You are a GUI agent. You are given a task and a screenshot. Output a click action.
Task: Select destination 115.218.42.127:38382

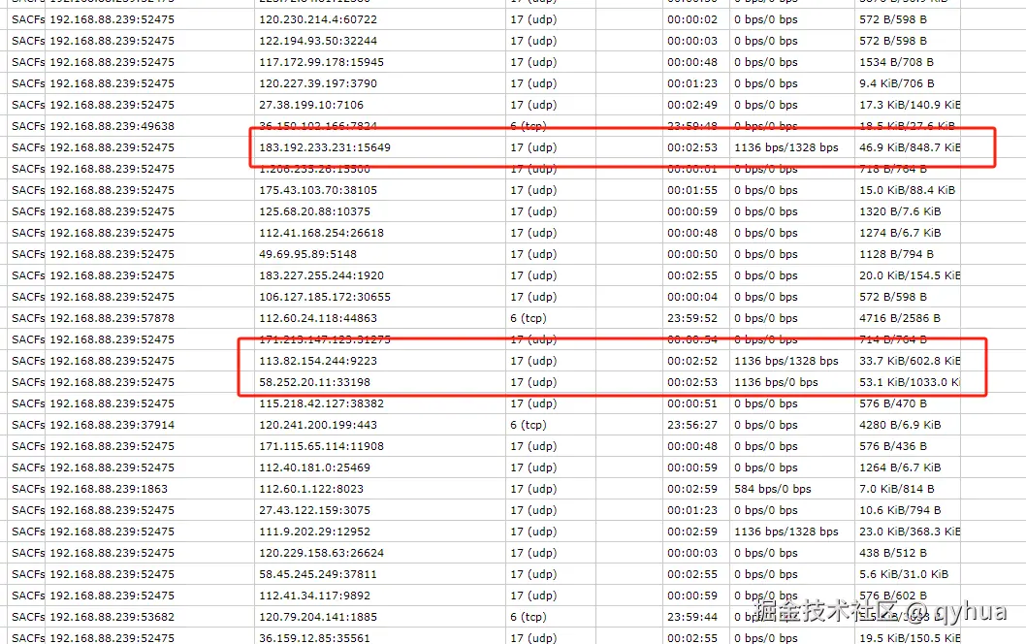point(321,403)
